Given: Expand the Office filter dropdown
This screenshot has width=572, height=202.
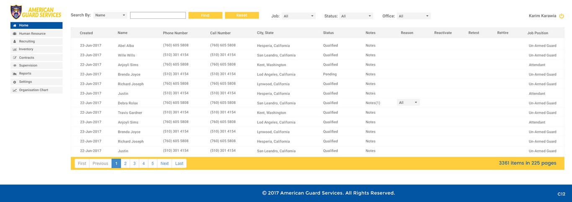Looking at the screenshot, I should (x=414, y=16).
